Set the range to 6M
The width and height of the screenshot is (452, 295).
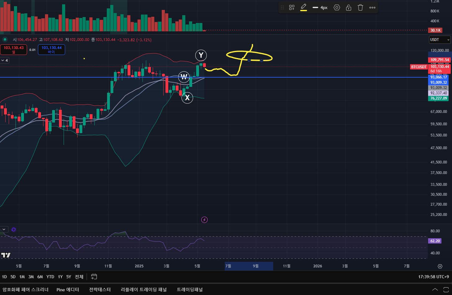(x=40, y=277)
